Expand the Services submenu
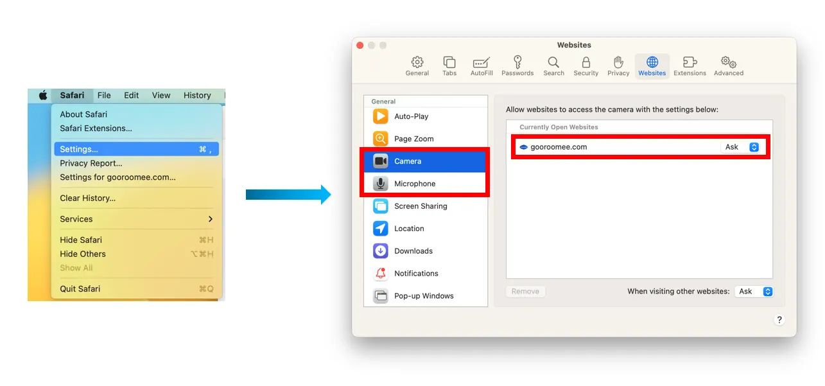The image size is (825, 386). (137, 219)
